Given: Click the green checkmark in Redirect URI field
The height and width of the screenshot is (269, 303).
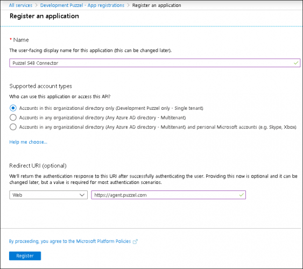Looking at the screenshot, I should [x=241, y=195].
